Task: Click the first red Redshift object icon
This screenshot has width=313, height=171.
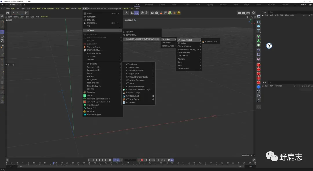Action: [259, 65]
